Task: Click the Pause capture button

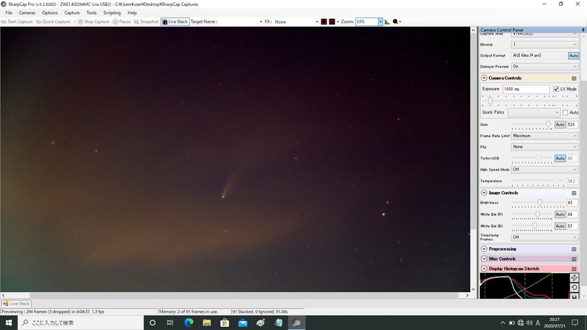Action: tap(122, 22)
